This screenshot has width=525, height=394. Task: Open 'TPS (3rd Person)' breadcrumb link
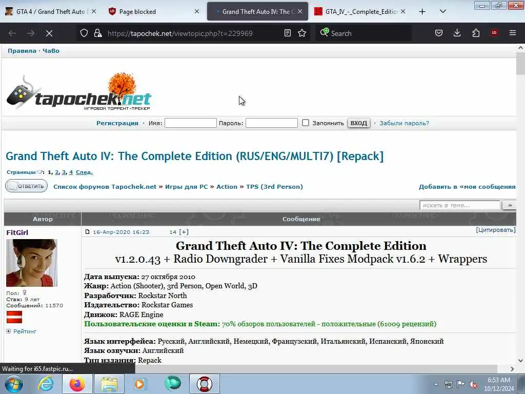tap(275, 187)
